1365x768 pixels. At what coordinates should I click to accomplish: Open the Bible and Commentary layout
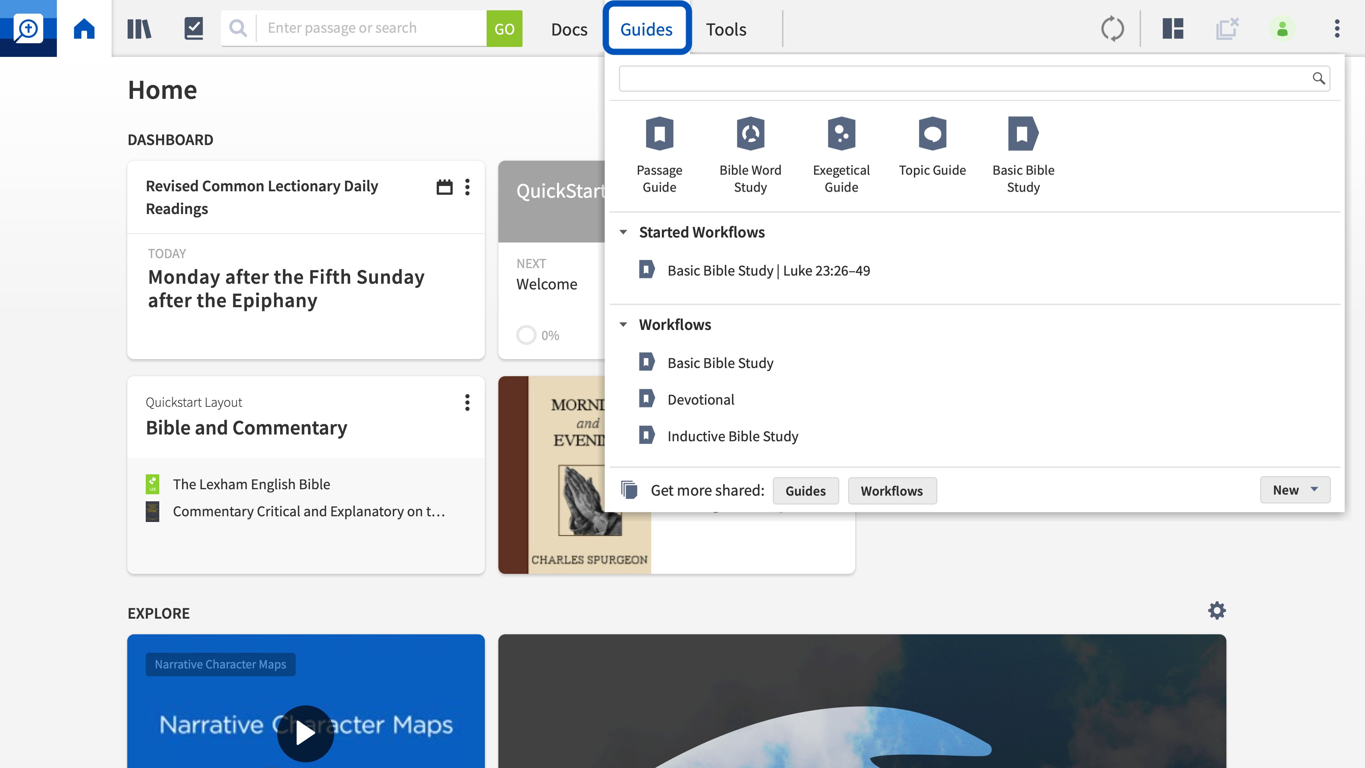pyautogui.click(x=246, y=427)
